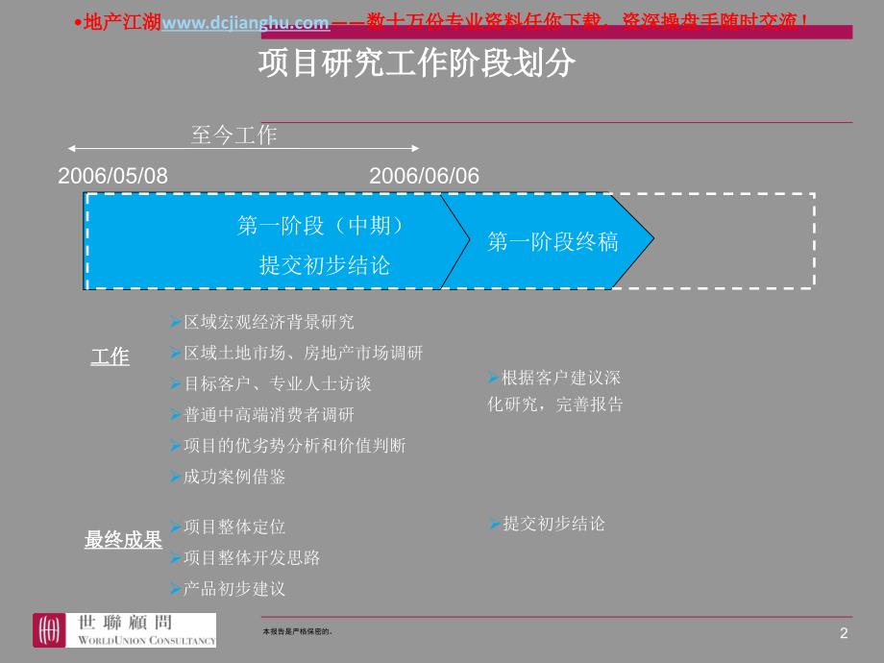Select the slide title 项目研究工作阶段划分
The height and width of the screenshot is (663, 884).
point(417,62)
